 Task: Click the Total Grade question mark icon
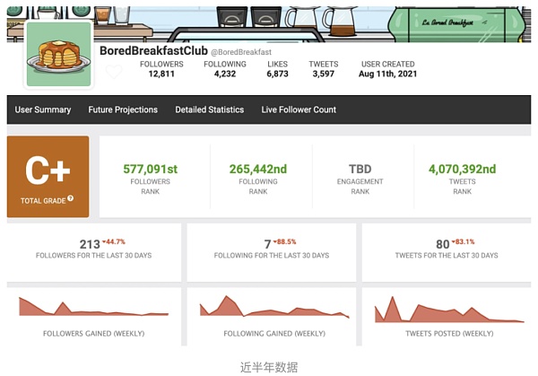coord(70,200)
